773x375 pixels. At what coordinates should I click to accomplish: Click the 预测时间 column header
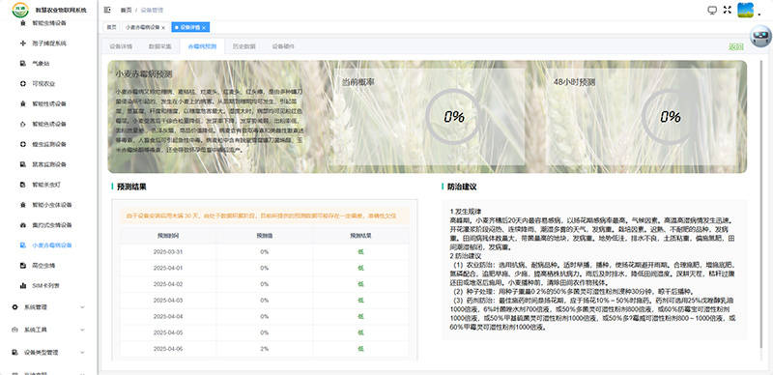click(167, 236)
